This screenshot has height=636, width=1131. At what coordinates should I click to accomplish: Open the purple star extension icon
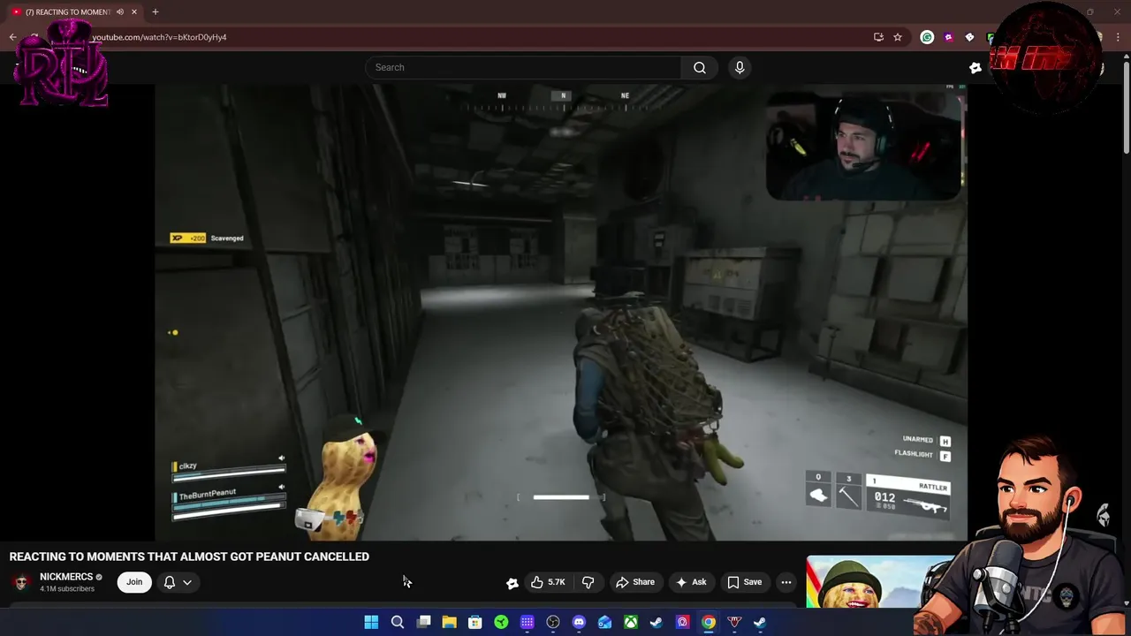pos(948,37)
